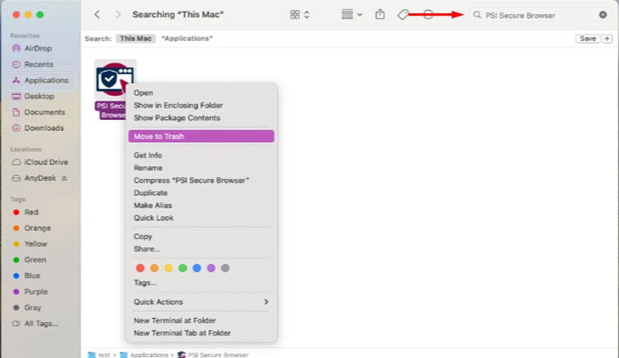Apply the yellow tag color dot

(169, 268)
